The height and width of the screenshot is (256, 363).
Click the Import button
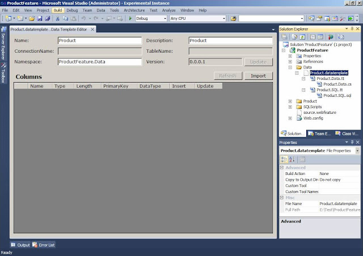[259, 76]
